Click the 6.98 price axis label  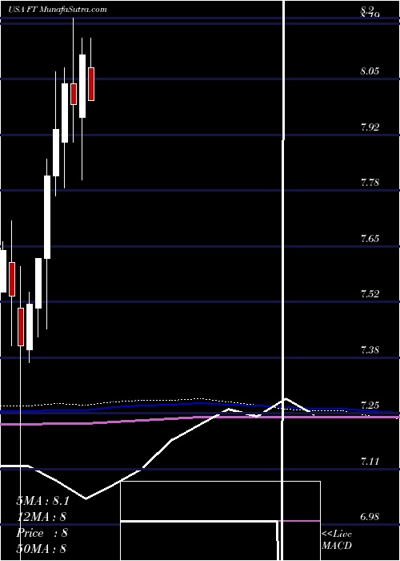click(x=370, y=517)
